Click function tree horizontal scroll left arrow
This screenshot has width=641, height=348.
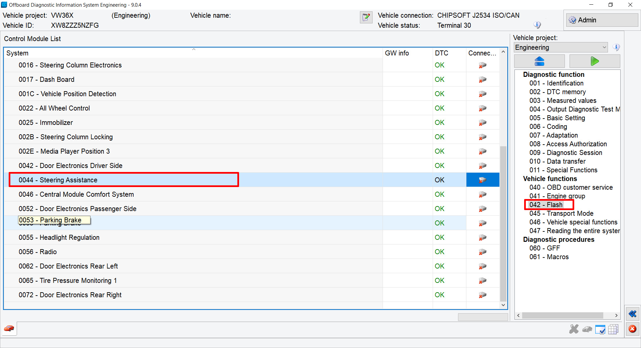pyautogui.click(x=518, y=316)
